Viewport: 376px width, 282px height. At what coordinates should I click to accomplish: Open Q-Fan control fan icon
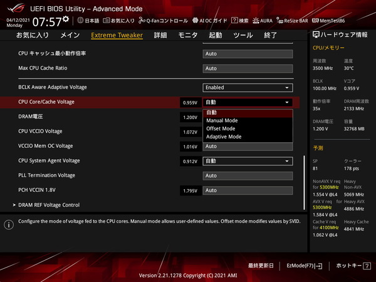142,21
